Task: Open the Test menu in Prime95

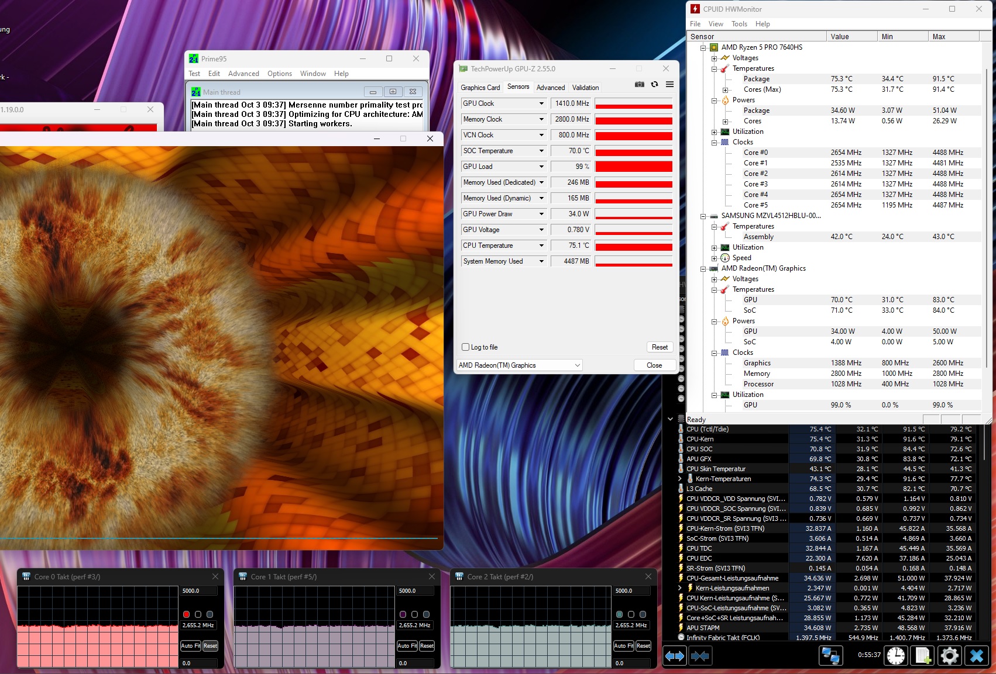Action: click(x=194, y=74)
